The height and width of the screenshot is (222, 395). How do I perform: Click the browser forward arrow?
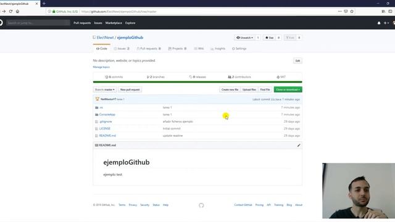pyautogui.click(x=4, y=11)
